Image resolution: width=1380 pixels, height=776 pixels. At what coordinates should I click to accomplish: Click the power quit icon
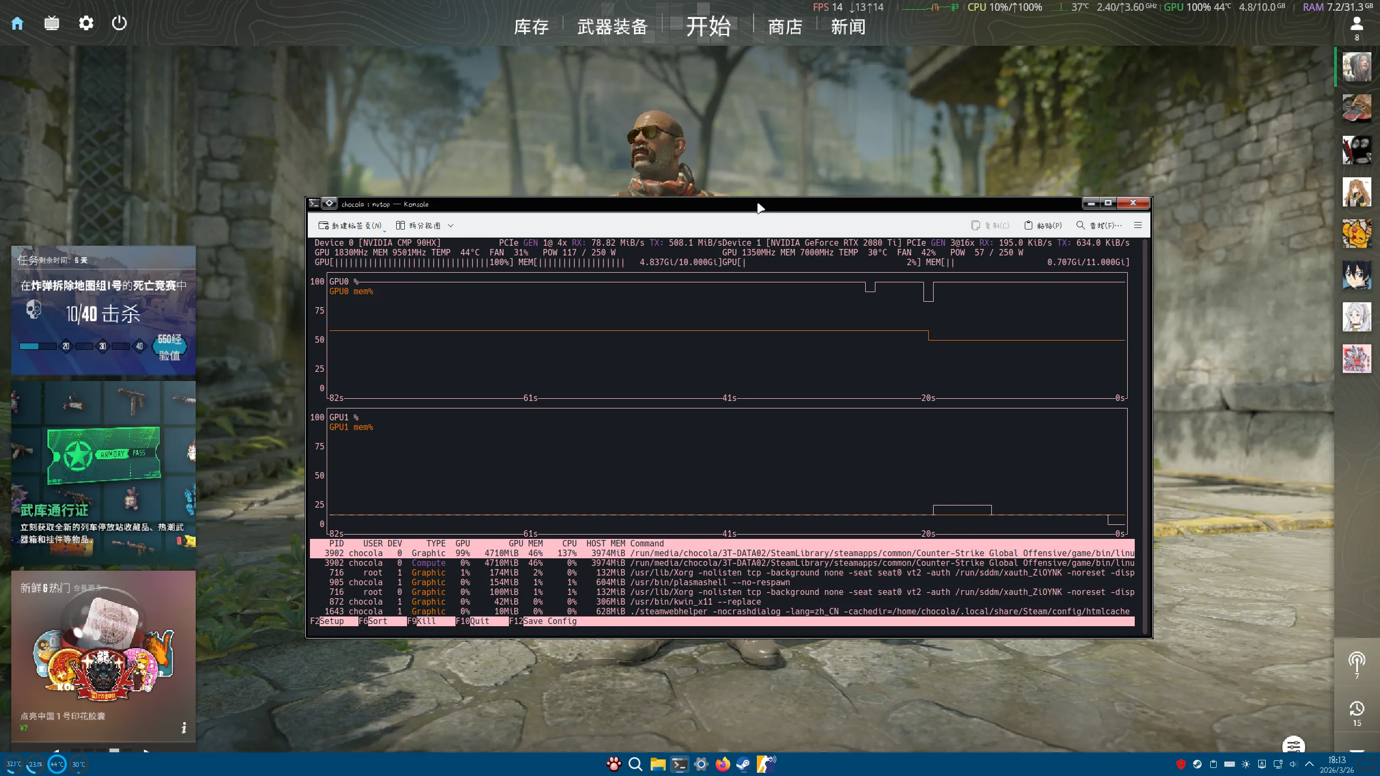(119, 23)
